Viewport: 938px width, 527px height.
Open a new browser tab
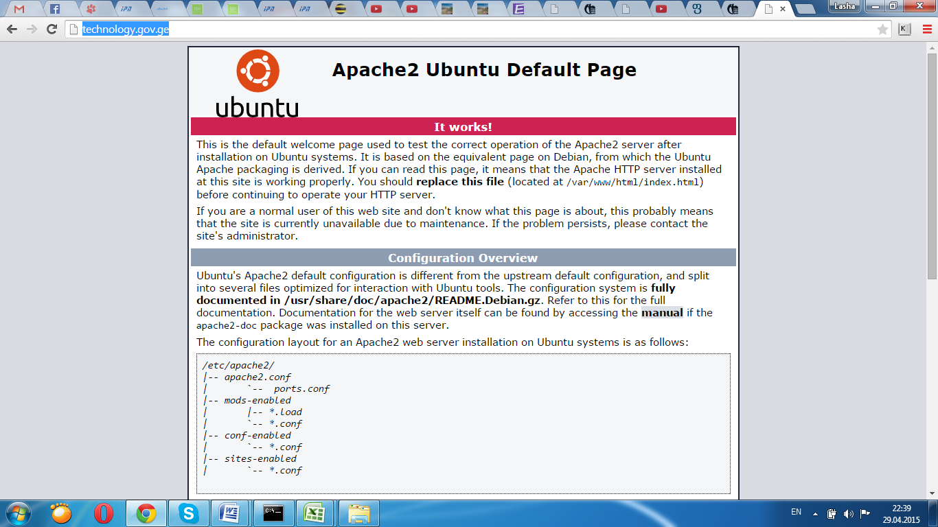coord(804,9)
